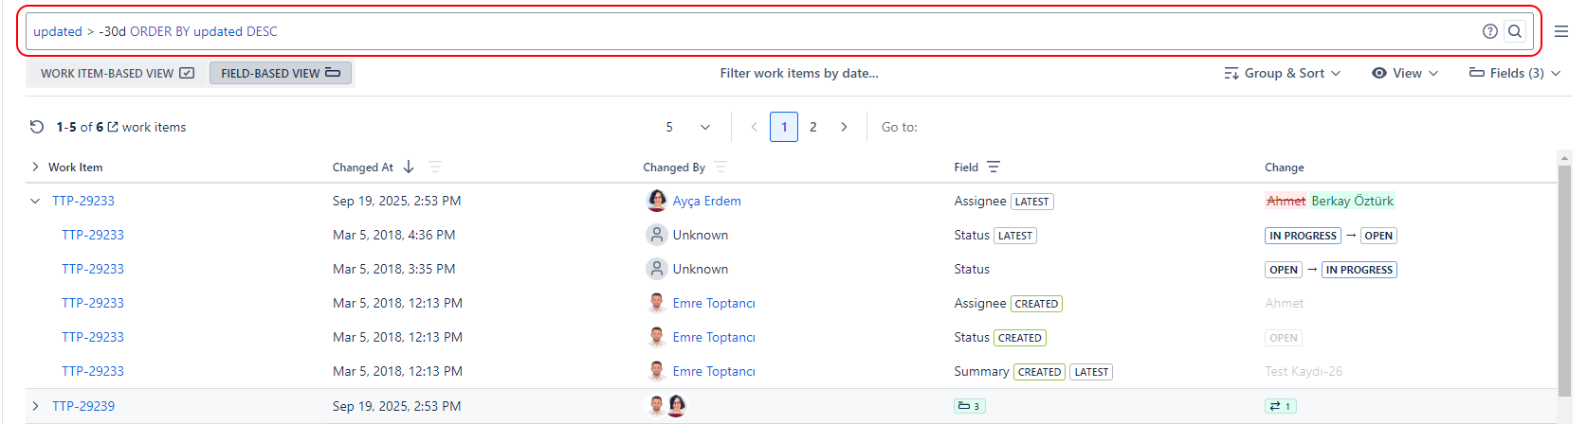Open the Fields (3) menu
Viewport: 1587px width, 424px height.
(x=1514, y=73)
